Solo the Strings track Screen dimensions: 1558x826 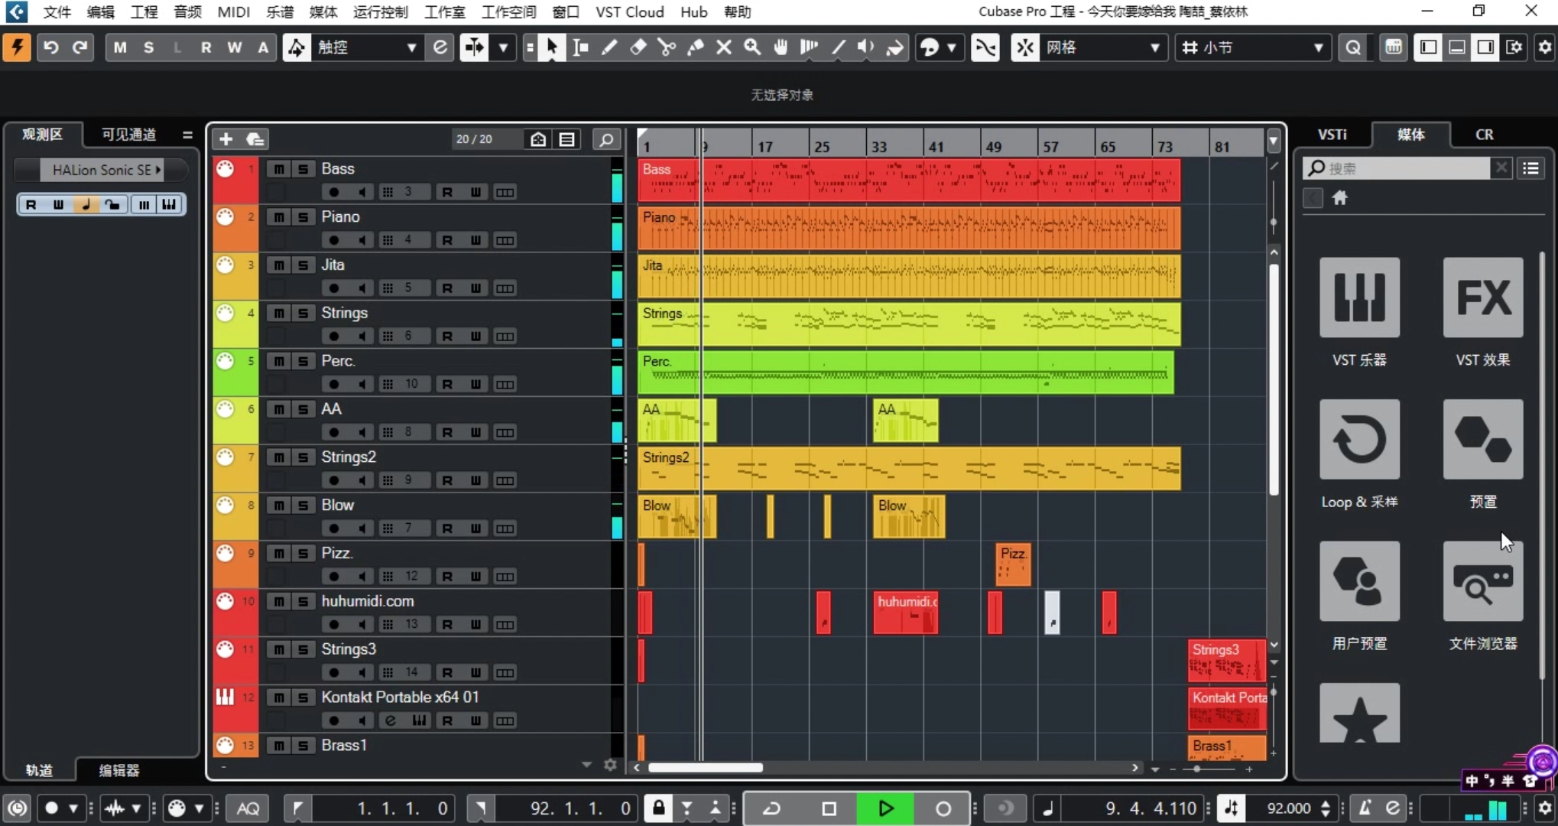point(303,314)
